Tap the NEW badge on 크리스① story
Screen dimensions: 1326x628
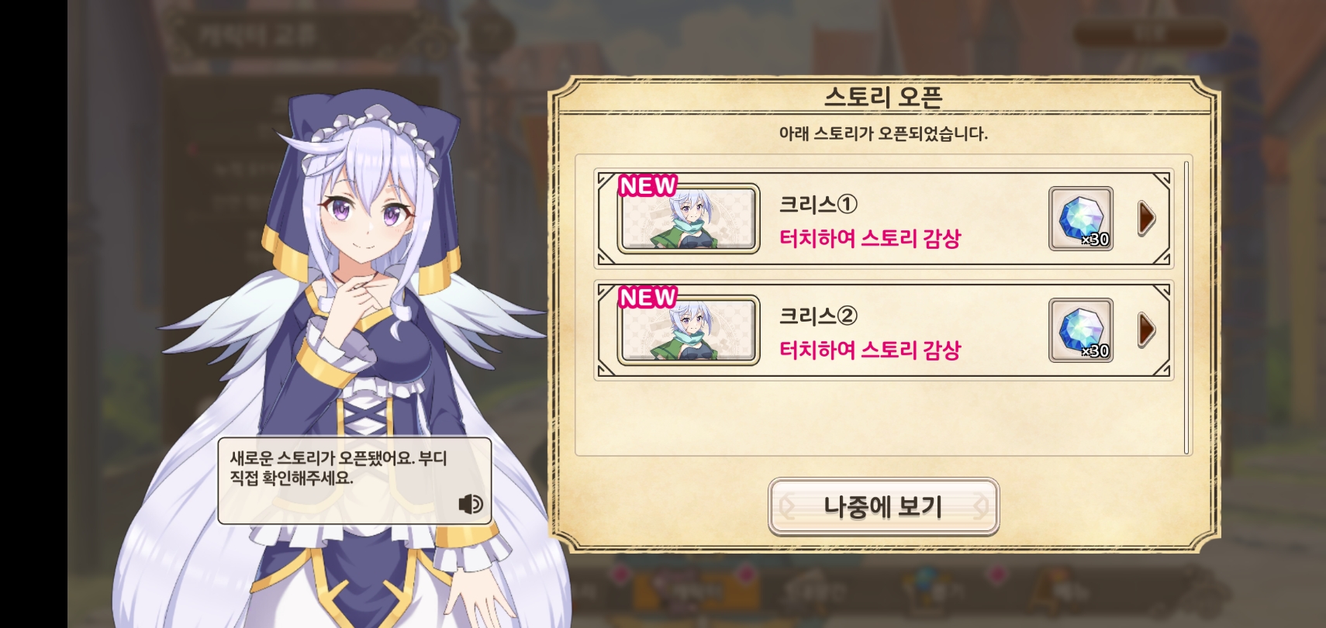[647, 186]
